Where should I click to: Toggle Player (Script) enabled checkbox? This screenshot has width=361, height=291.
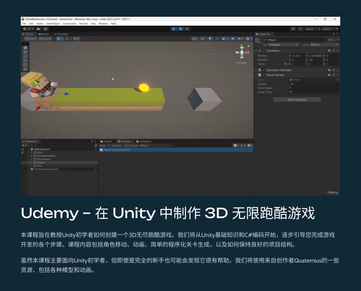coord(264,75)
